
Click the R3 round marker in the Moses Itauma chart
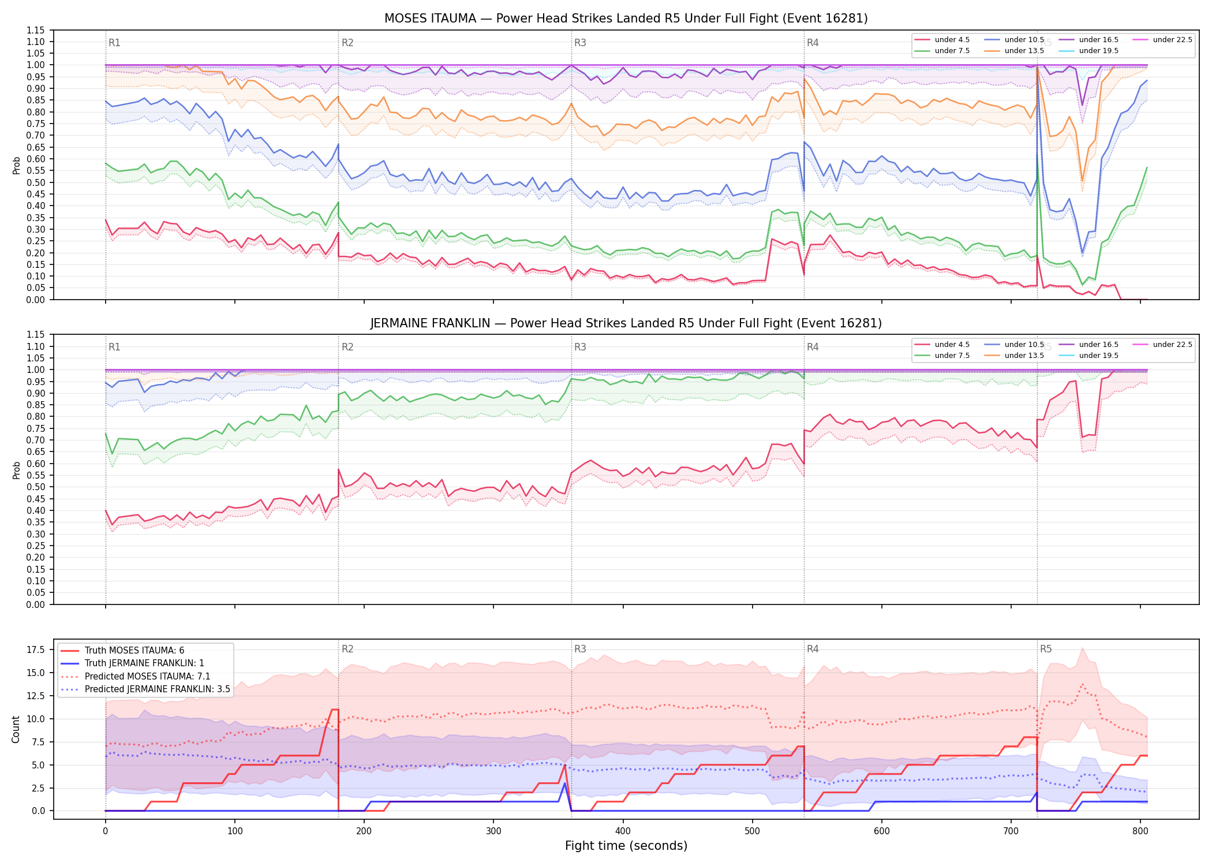click(580, 43)
